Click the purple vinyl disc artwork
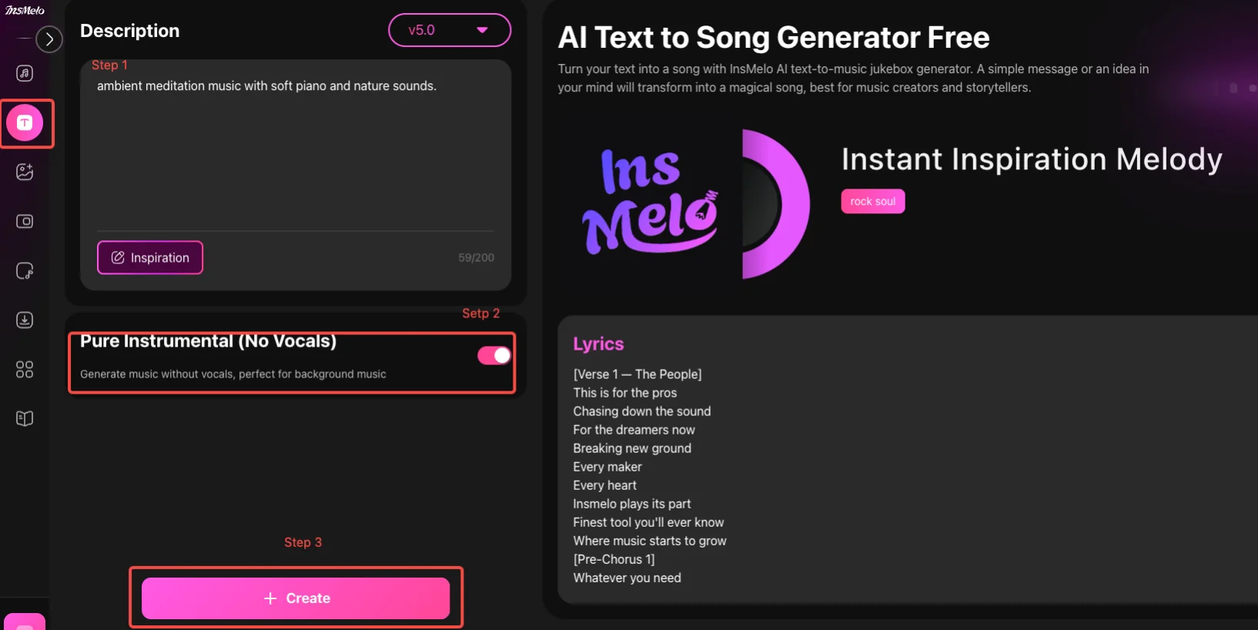 (x=774, y=204)
